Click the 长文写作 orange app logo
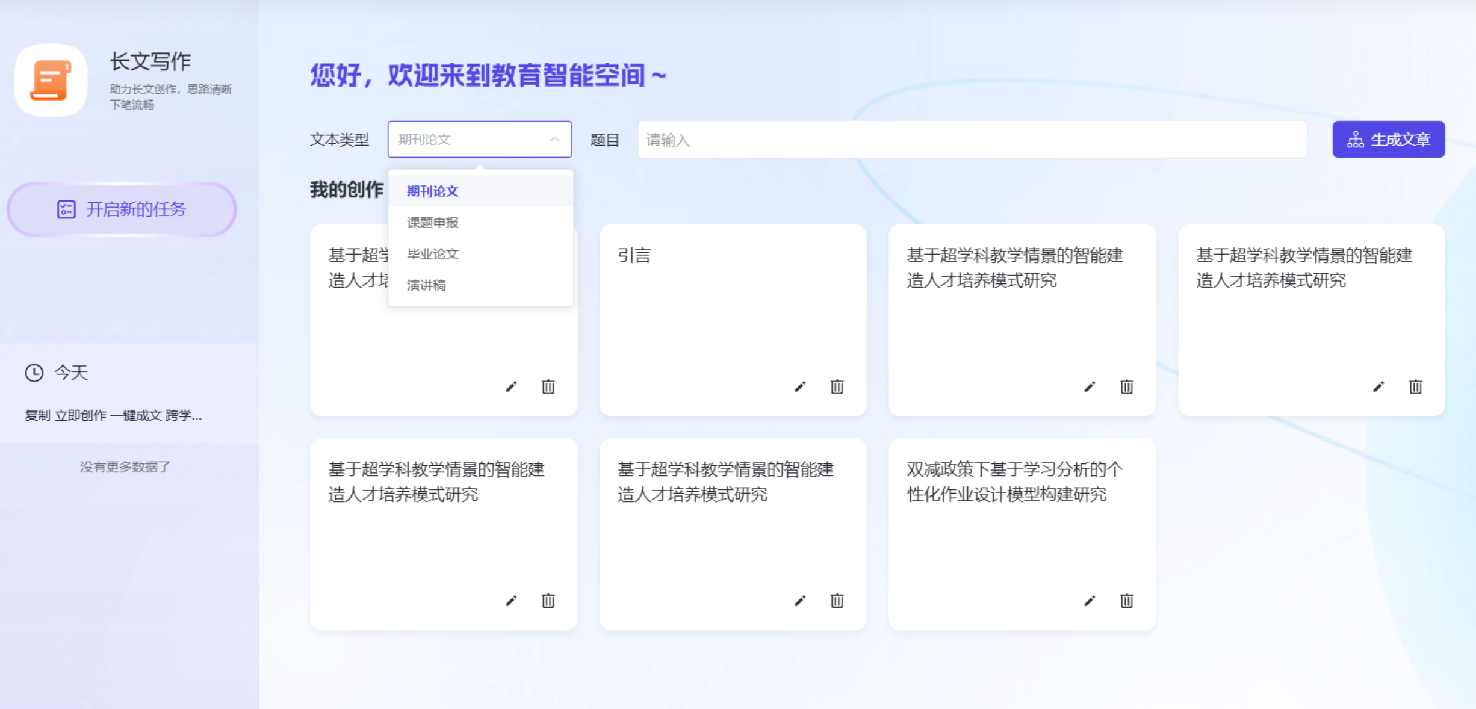1476x709 pixels. point(51,80)
